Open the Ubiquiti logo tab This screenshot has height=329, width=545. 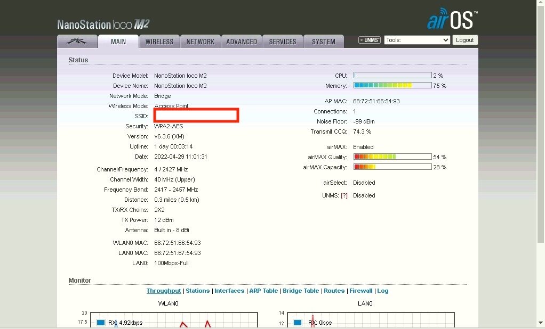pos(77,42)
